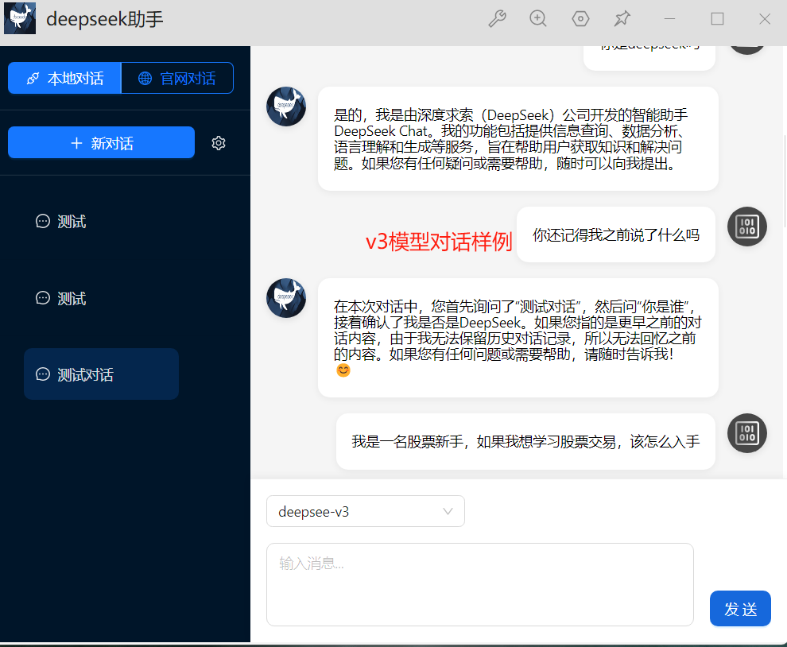Select the message 你还记得我之前说了什么吗

click(616, 234)
